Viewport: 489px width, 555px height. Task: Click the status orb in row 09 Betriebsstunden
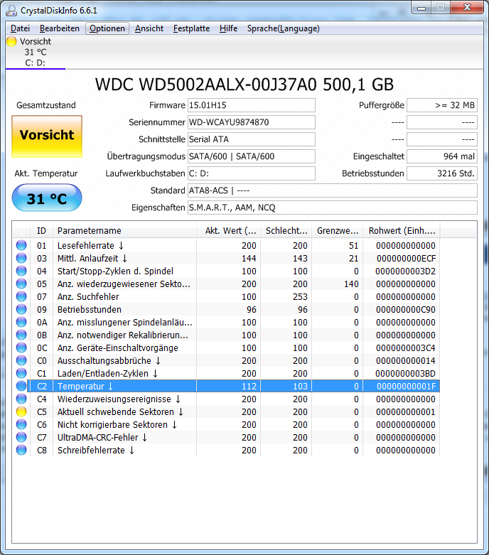click(x=21, y=309)
